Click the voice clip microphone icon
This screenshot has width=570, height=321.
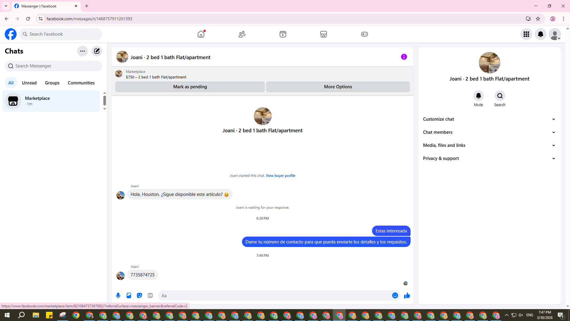[118, 295]
